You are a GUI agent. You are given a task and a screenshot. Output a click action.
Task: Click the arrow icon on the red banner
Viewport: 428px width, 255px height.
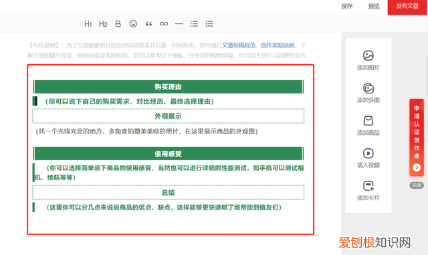tap(417, 168)
